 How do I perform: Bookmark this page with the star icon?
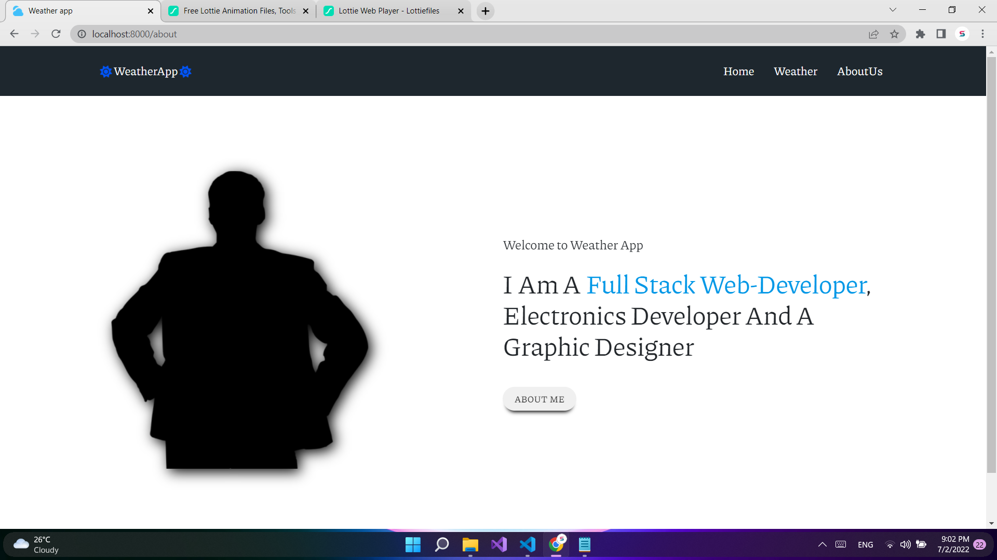(x=895, y=34)
